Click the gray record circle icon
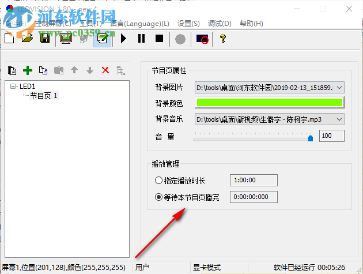This screenshot has width=363, height=274. click(x=180, y=39)
